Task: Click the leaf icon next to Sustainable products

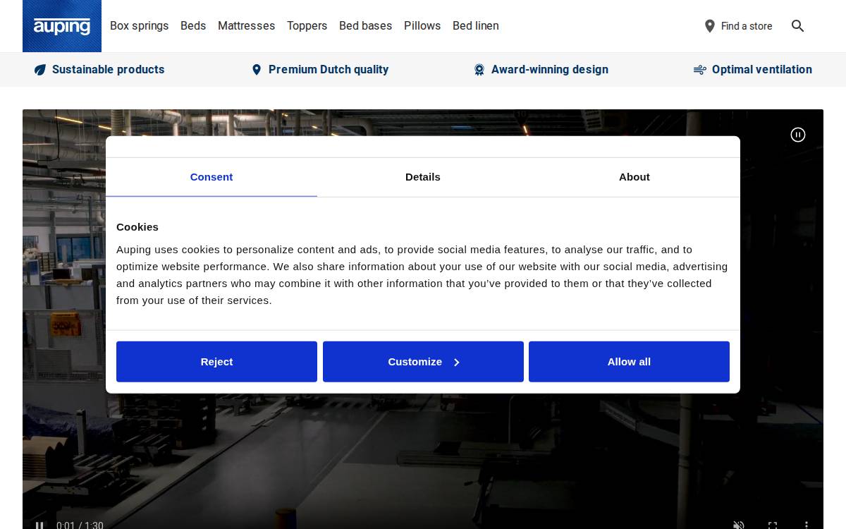Action: coord(40,70)
